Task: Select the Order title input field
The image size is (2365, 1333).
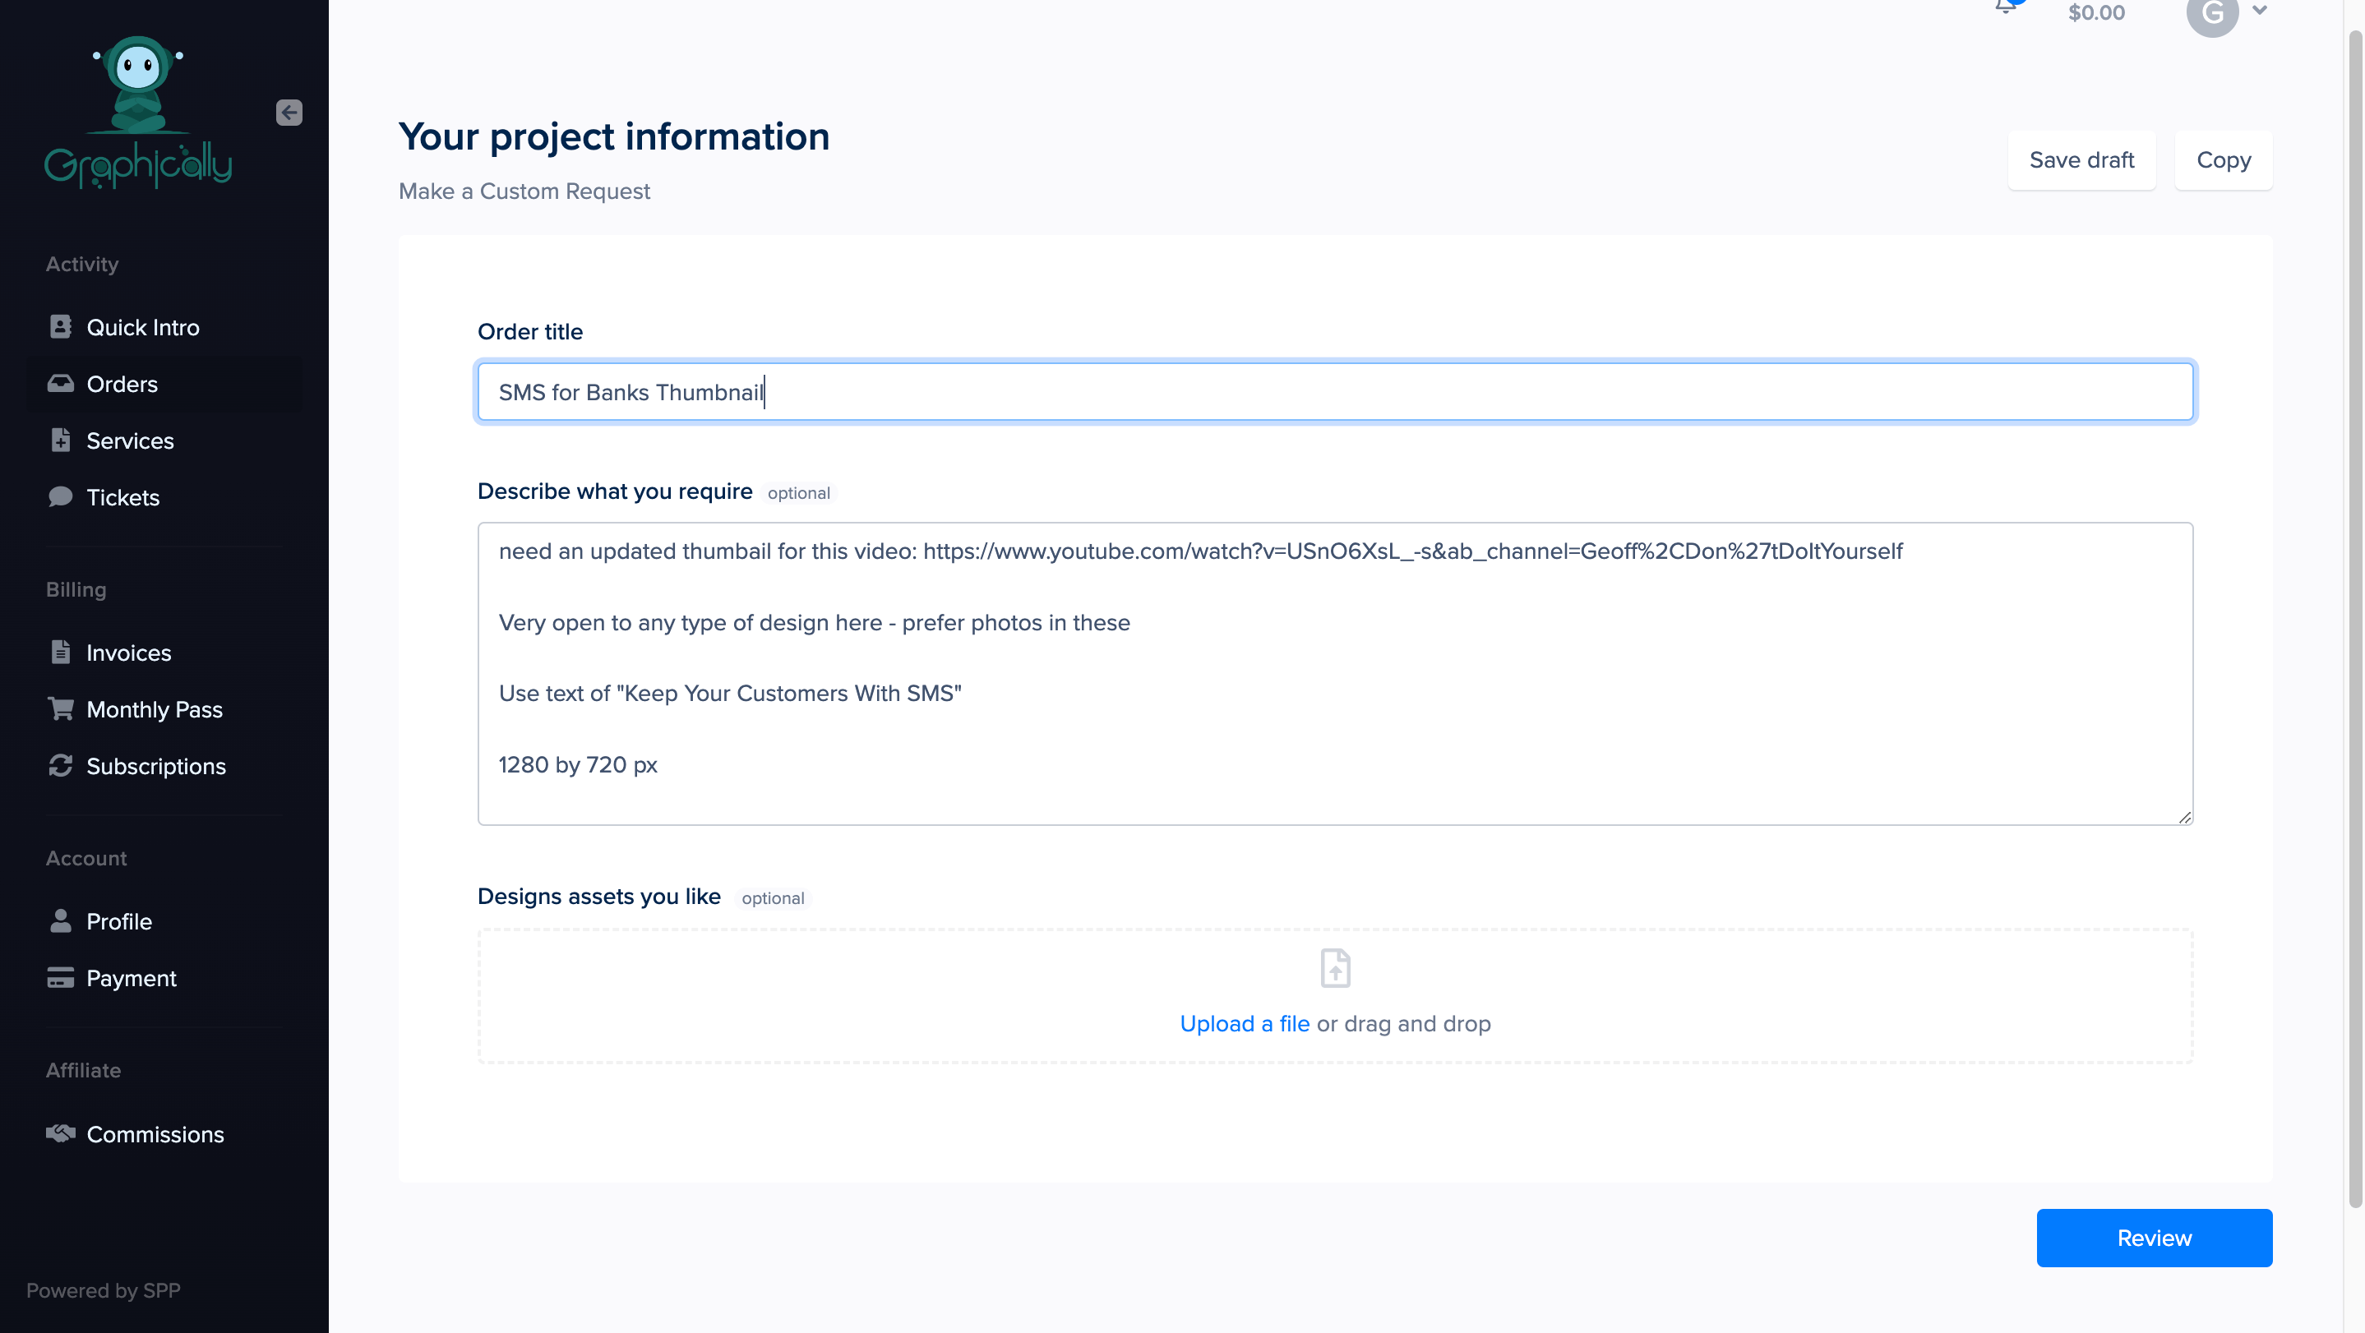Action: coord(1335,391)
